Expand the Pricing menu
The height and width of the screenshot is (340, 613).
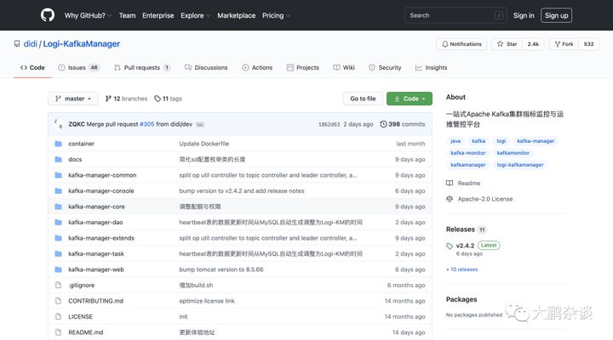276,15
